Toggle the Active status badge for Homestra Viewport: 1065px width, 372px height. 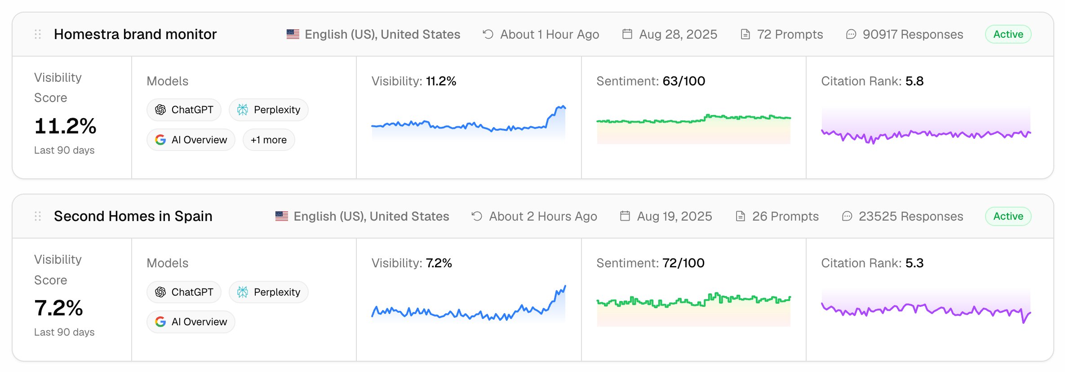[x=1008, y=34]
